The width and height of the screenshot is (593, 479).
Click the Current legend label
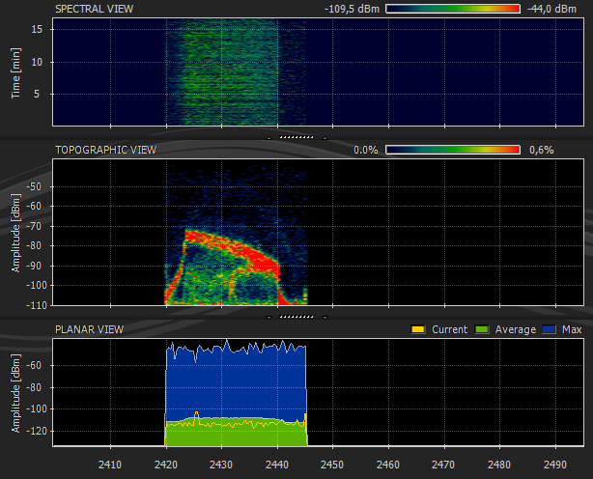(x=449, y=329)
